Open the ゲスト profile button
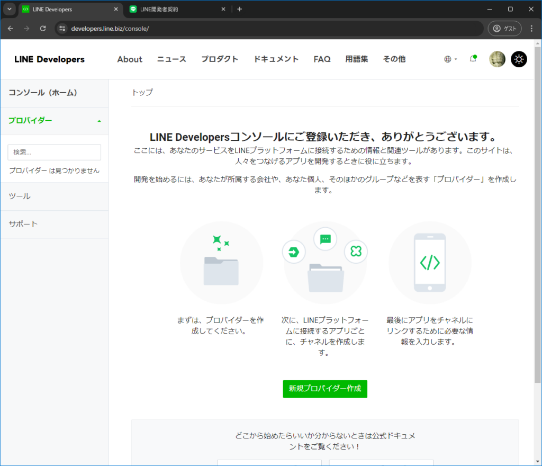The width and height of the screenshot is (542, 466). tap(504, 29)
